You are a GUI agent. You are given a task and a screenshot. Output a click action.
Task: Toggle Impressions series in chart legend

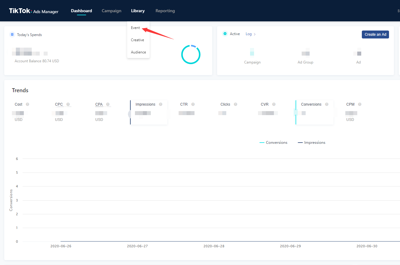point(311,143)
